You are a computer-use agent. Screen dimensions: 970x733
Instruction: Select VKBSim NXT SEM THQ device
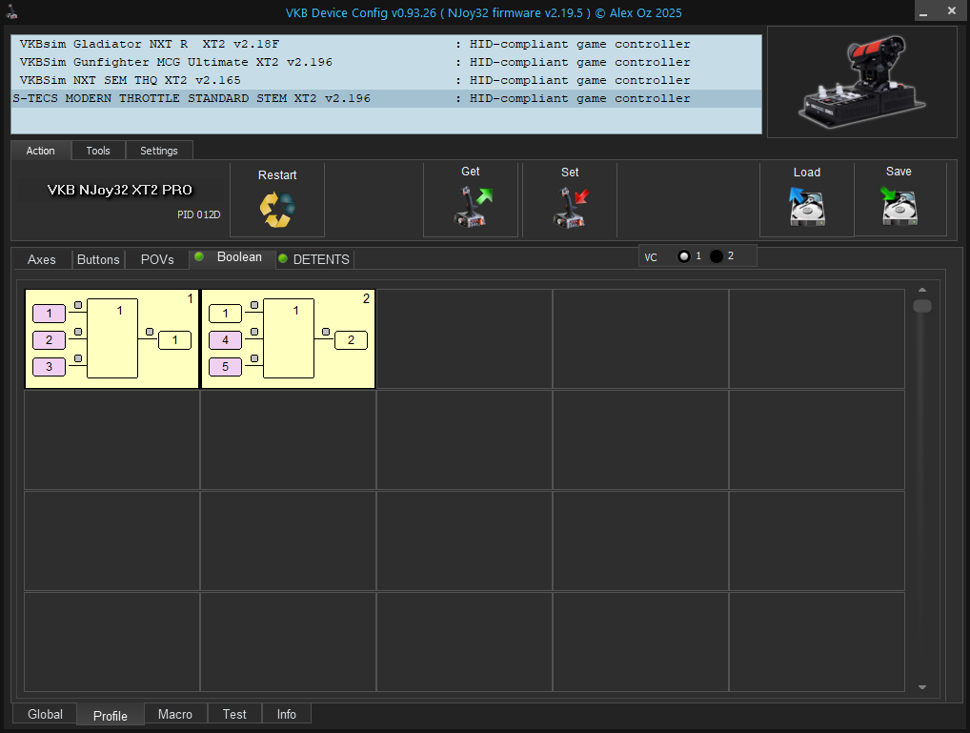[386, 80]
